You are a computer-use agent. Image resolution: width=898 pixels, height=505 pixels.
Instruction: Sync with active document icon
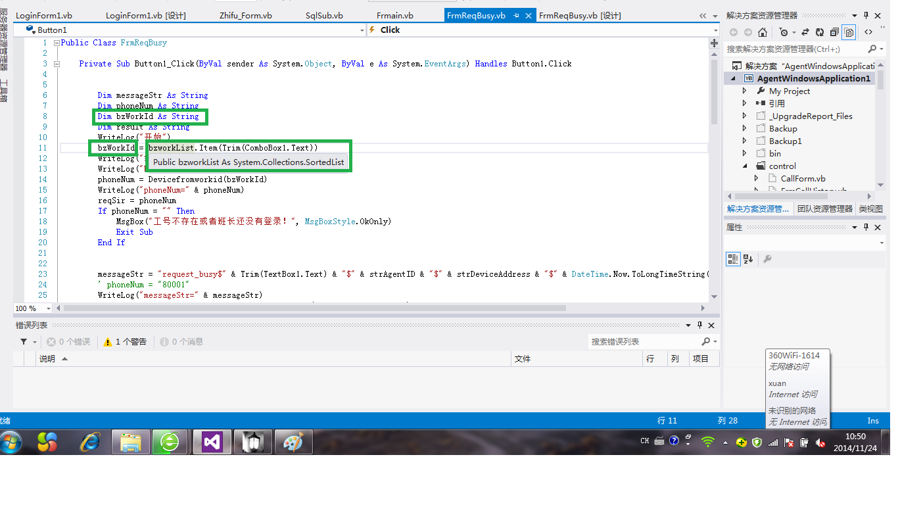tap(805, 32)
